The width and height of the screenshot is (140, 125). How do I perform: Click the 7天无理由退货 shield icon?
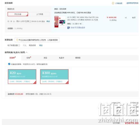click(x=69, y=28)
